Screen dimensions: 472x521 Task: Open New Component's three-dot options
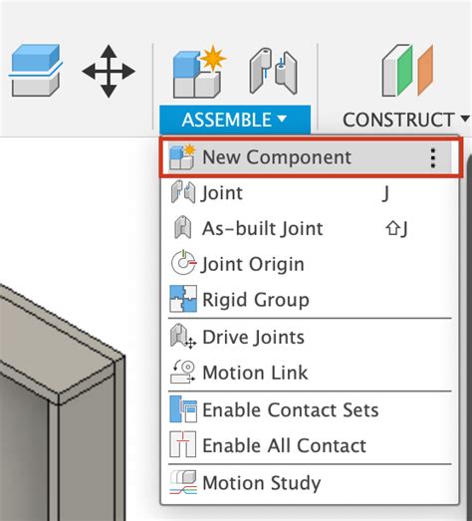click(433, 157)
